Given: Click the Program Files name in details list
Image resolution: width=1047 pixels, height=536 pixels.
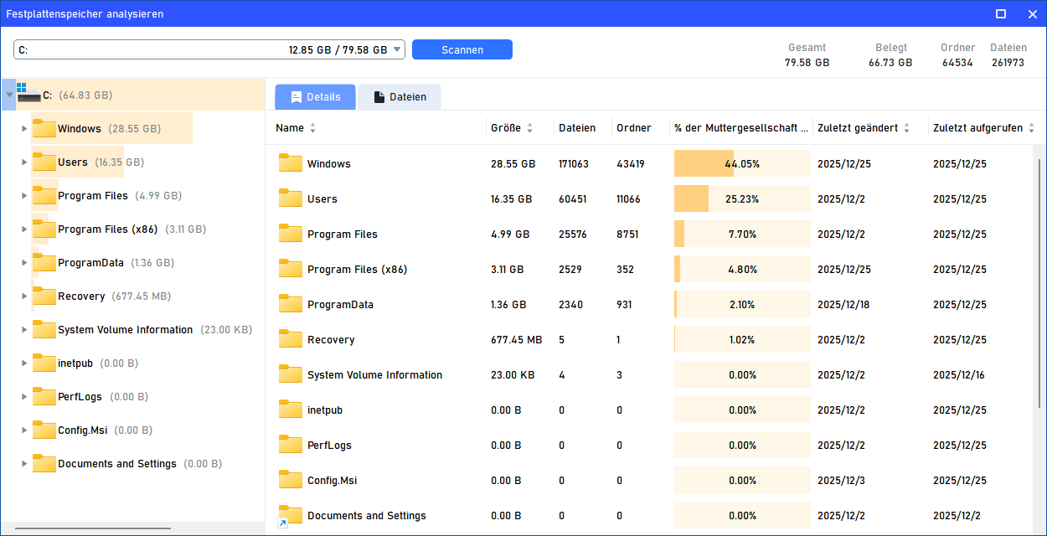Looking at the screenshot, I should click(x=343, y=234).
